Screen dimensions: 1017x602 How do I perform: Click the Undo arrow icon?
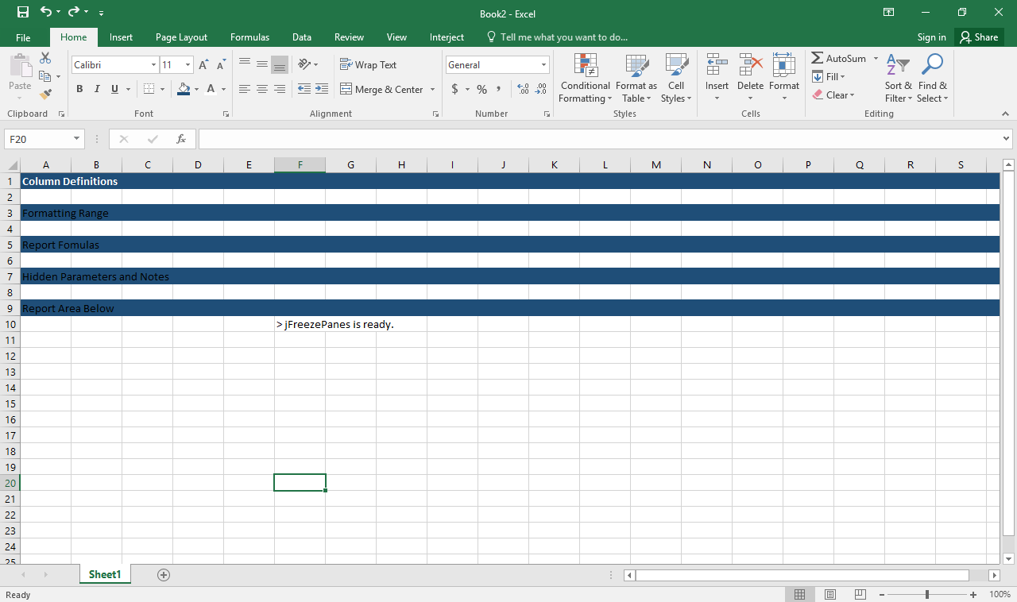tap(46, 12)
